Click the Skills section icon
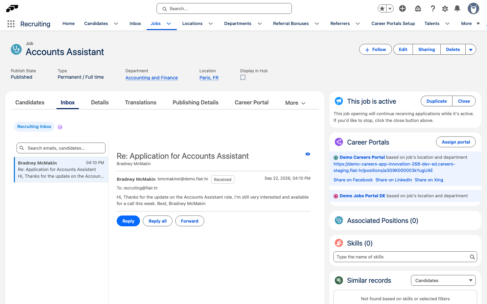Viewport: 487px width, 304px height. [x=339, y=243]
